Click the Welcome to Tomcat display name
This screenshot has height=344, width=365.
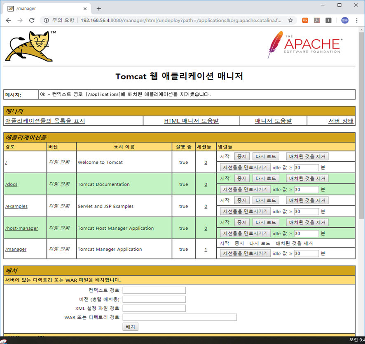point(100,163)
